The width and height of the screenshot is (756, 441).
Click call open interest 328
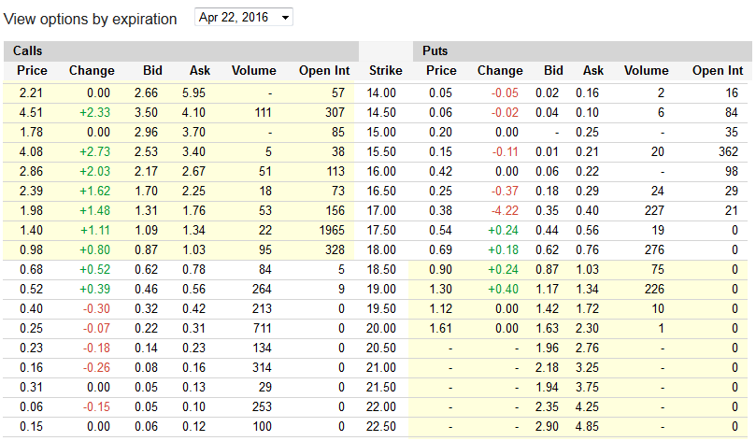(335, 250)
